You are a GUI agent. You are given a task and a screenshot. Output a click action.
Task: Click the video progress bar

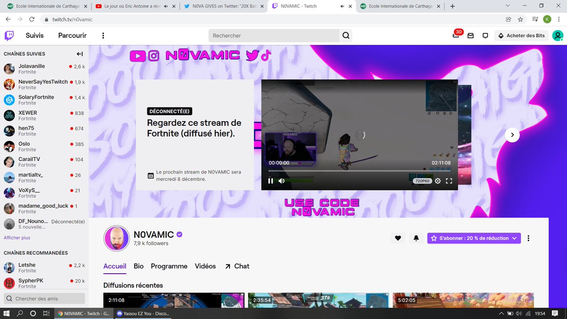[x=360, y=171]
